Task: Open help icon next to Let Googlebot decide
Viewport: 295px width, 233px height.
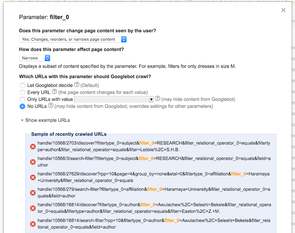Action: coord(76,85)
